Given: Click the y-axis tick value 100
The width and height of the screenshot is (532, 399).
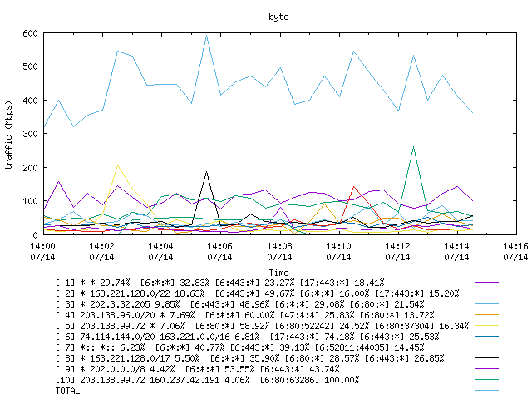Looking at the screenshot, I should click(30, 201).
